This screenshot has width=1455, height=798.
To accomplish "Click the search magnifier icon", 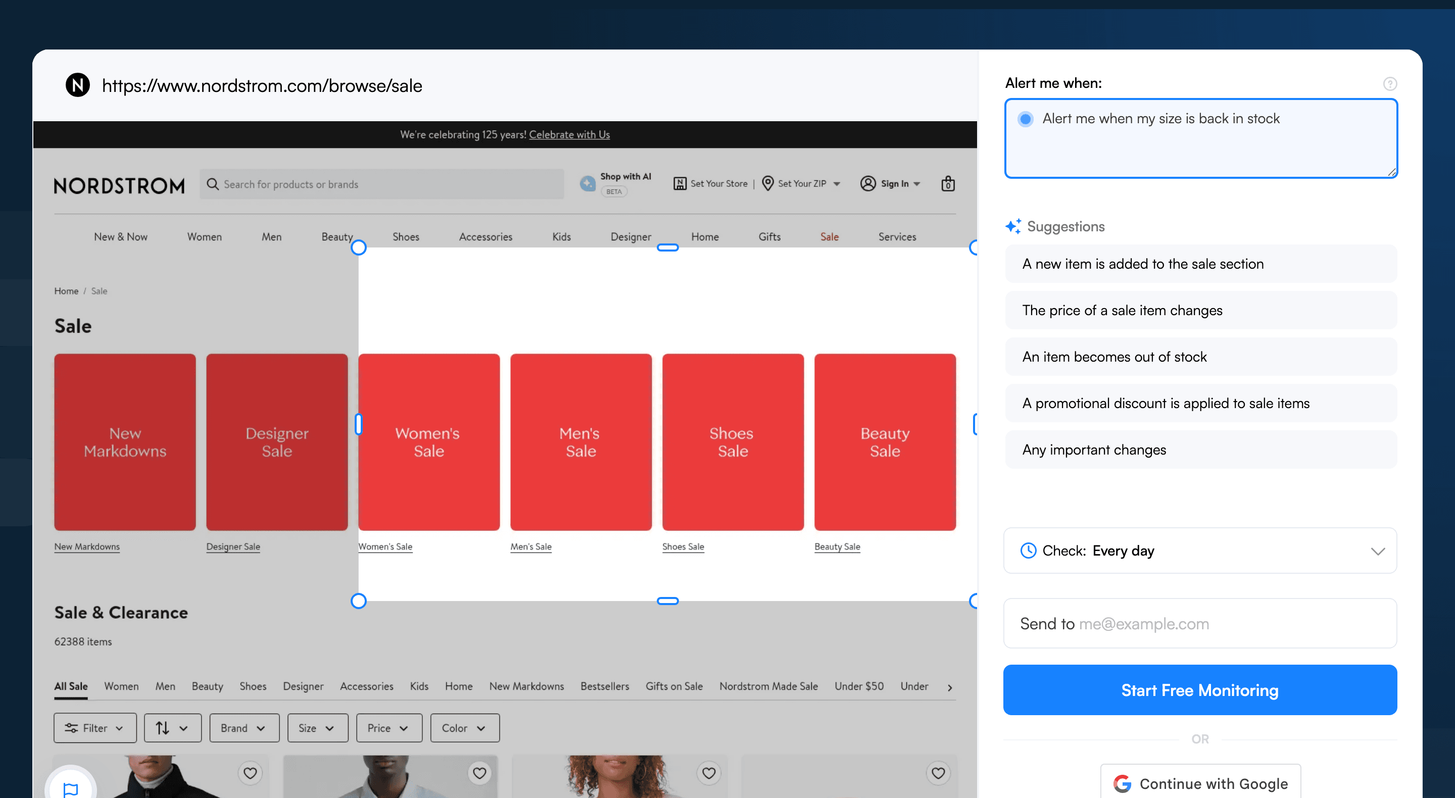I will click(212, 184).
